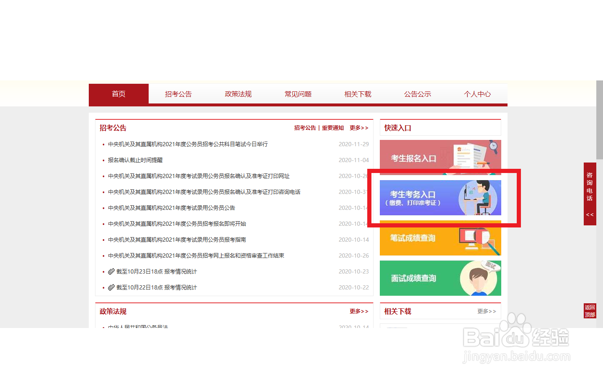Viewport: 603px width, 377px height.
Task: Open the 报名确认截止时间提醒 notice
Action: pos(135,160)
